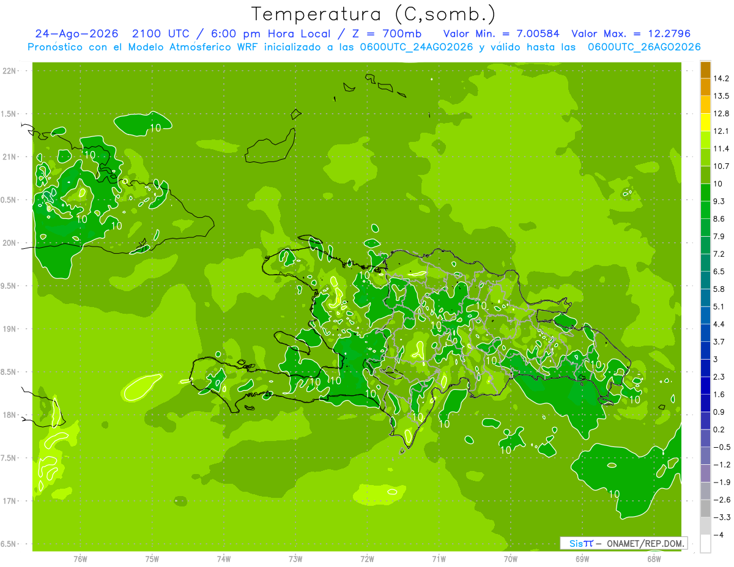Click the colorbar label "10.7"
Screen dimensions: 734x567
[x=721, y=166]
